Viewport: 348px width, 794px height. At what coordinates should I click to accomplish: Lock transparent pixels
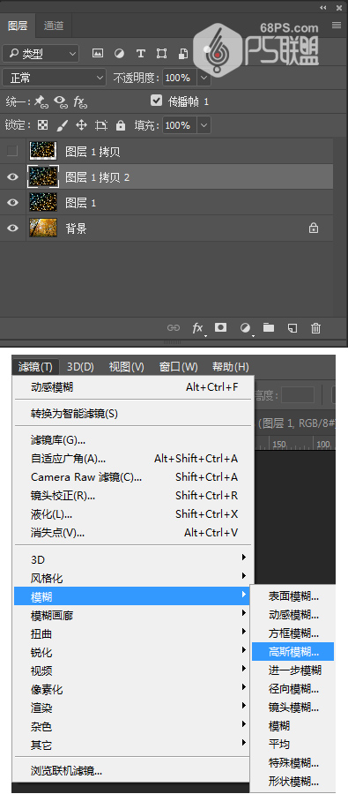pyautogui.click(x=43, y=125)
